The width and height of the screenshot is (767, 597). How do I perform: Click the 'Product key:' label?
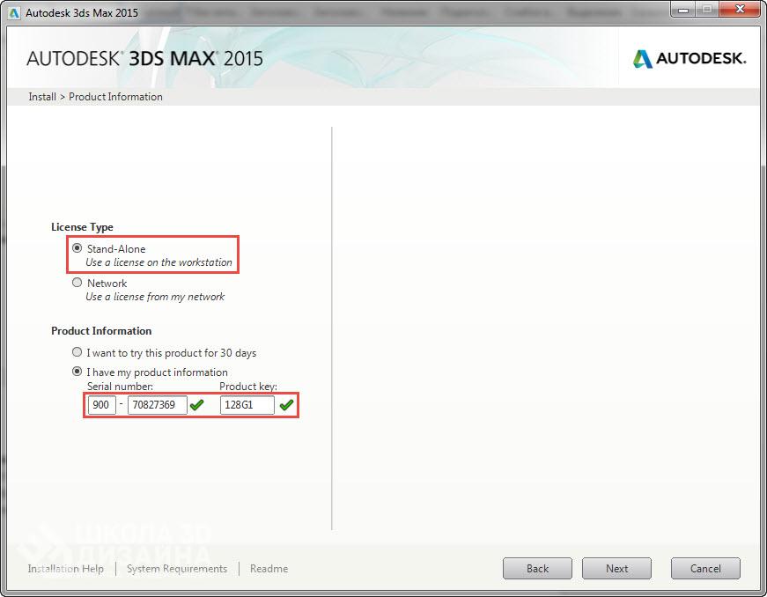(248, 387)
